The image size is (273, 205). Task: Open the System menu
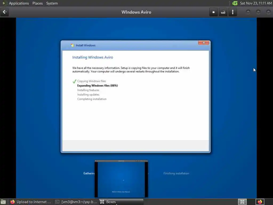coord(52,3)
